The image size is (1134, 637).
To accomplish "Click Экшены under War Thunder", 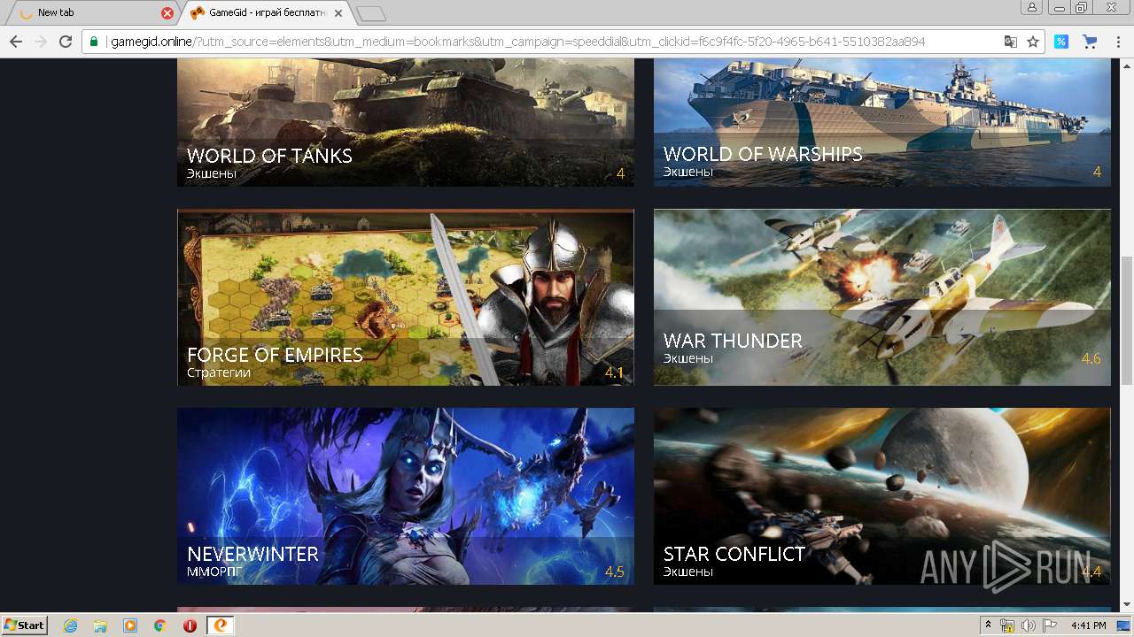I will pos(688,358).
